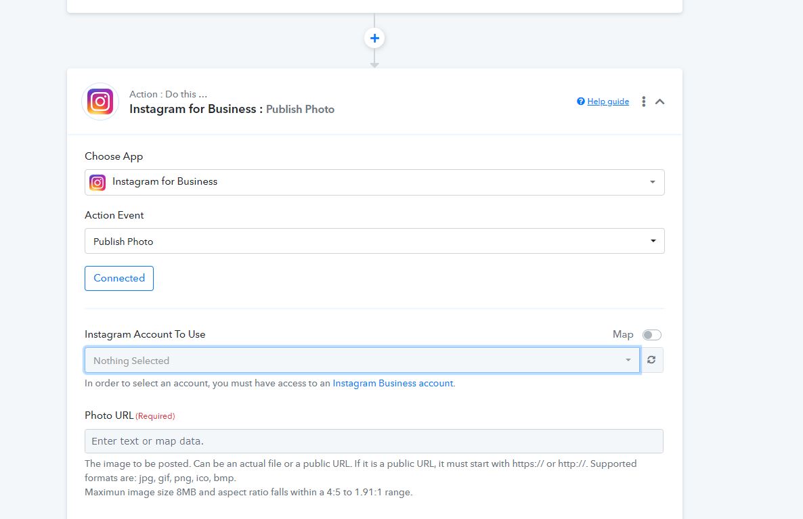Open the Action Event Publish Photo dropdown
This screenshot has height=519, width=803.
(374, 241)
